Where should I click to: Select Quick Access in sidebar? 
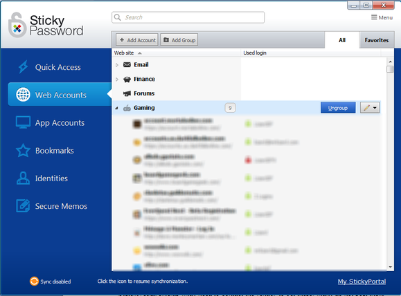pyautogui.click(x=57, y=67)
